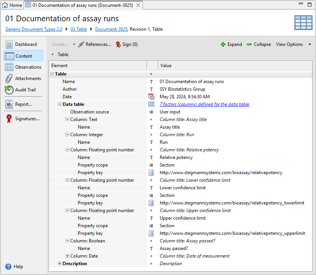The width and height of the screenshot is (316, 275).
Task: Collapse the Column: Integer node
Action: [67, 135]
